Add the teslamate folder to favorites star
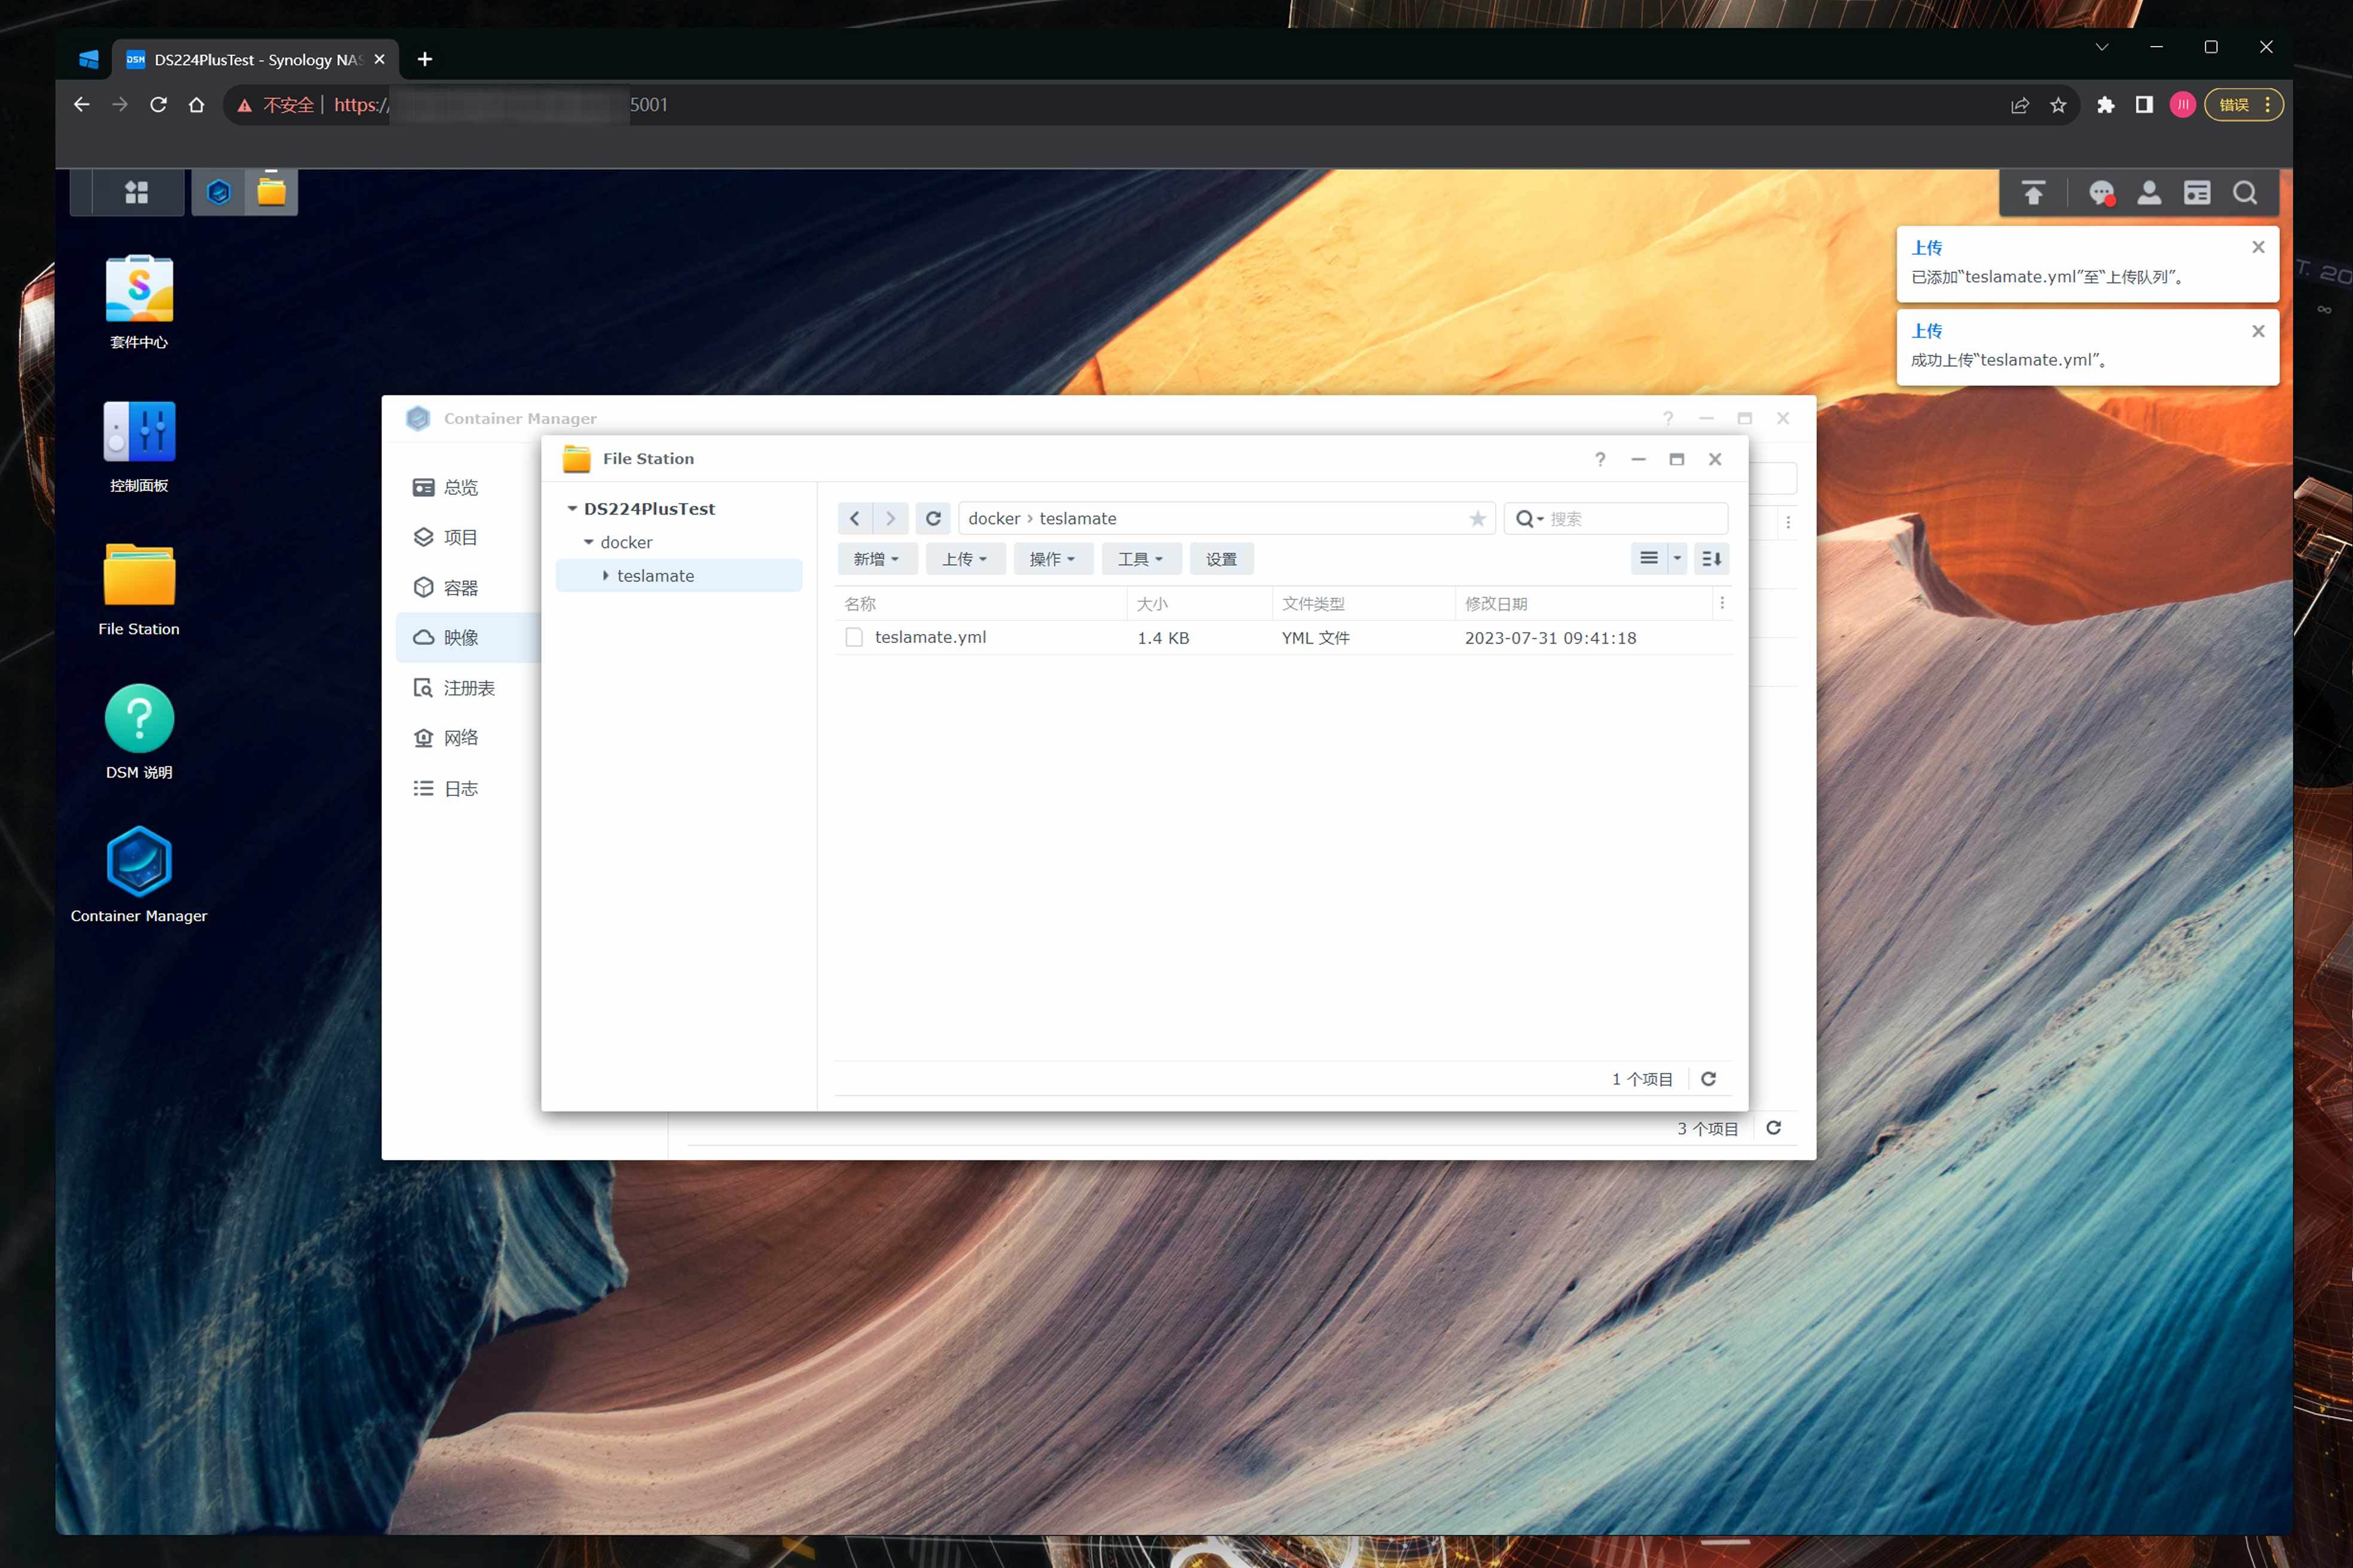 tap(1477, 518)
